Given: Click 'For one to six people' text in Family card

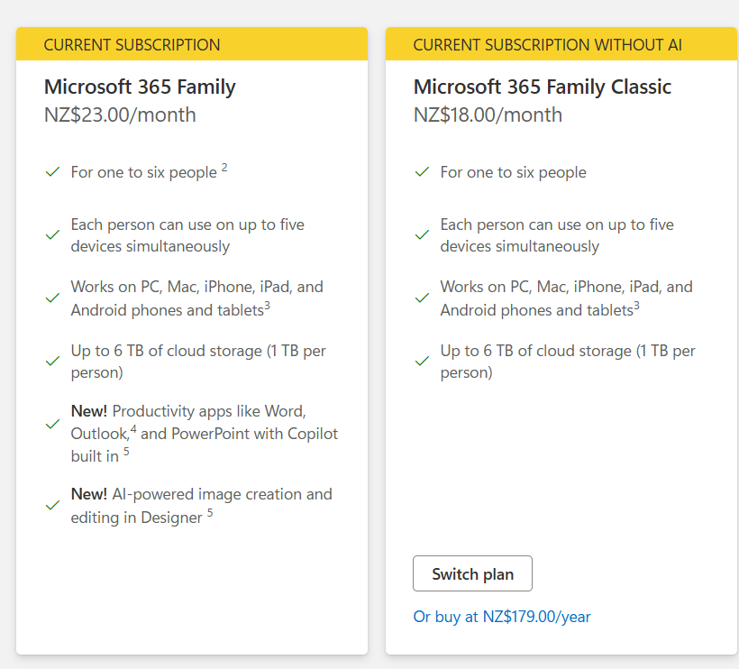Looking at the screenshot, I should [x=144, y=172].
